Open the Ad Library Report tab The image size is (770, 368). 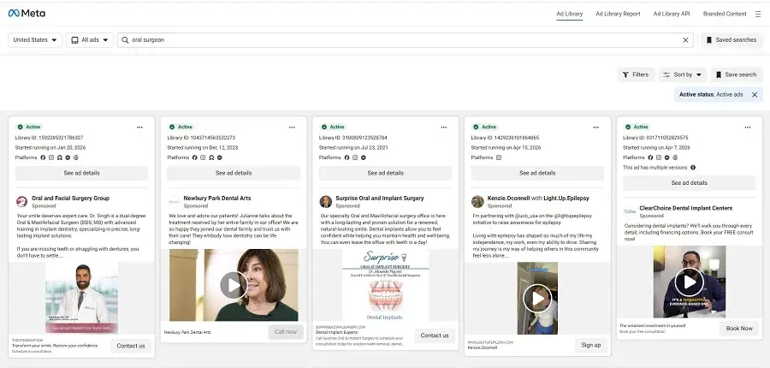(618, 14)
